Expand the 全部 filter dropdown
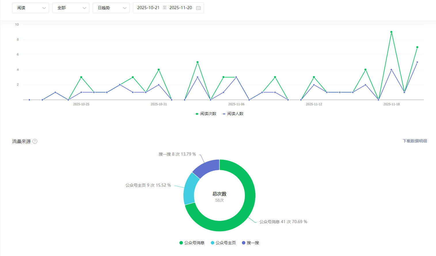 pos(71,8)
